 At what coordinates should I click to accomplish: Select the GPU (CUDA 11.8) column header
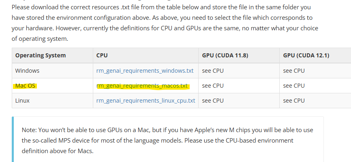point(225,55)
